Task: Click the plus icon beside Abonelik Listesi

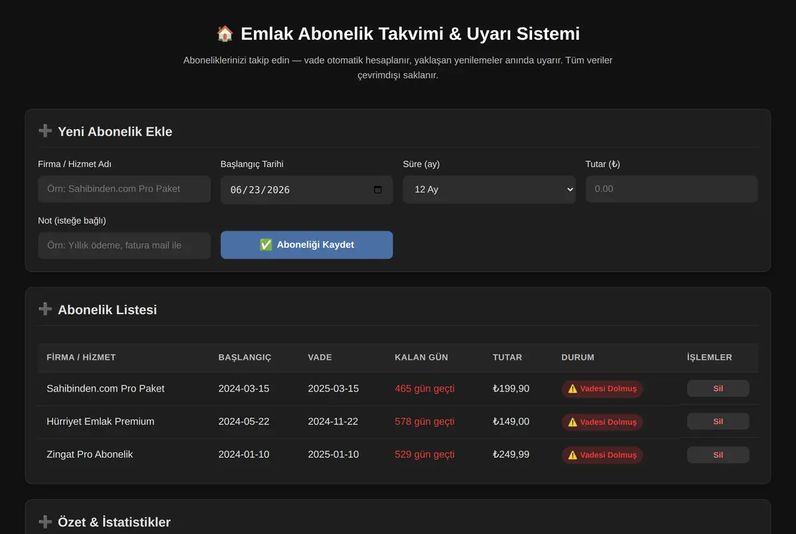Action: pos(45,309)
